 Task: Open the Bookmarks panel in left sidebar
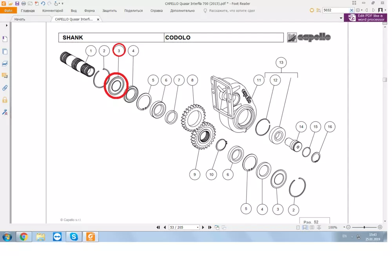[5, 39]
